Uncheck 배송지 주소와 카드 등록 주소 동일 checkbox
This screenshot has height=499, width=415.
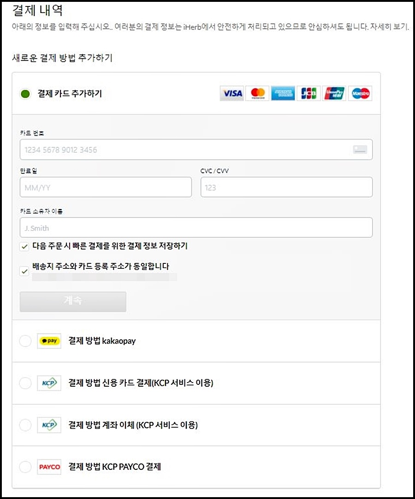(x=24, y=271)
